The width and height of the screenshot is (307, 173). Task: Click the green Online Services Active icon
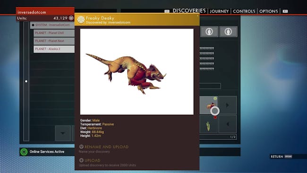pyautogui.click(x=24, y=152)
